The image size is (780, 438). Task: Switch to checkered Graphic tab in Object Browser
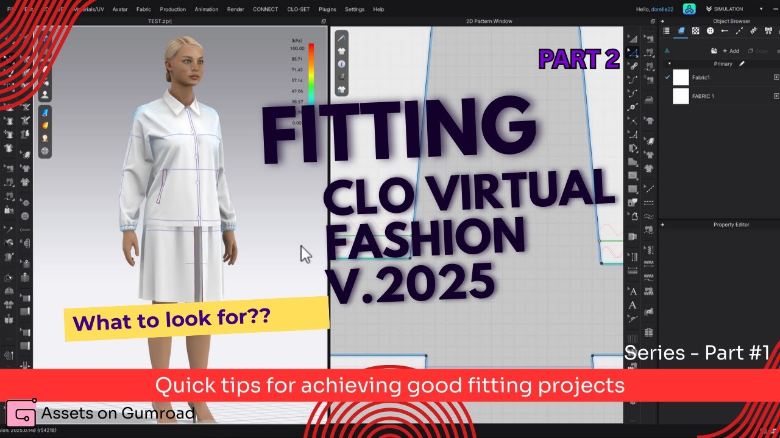pyautogui.click(x=696, y=30)
